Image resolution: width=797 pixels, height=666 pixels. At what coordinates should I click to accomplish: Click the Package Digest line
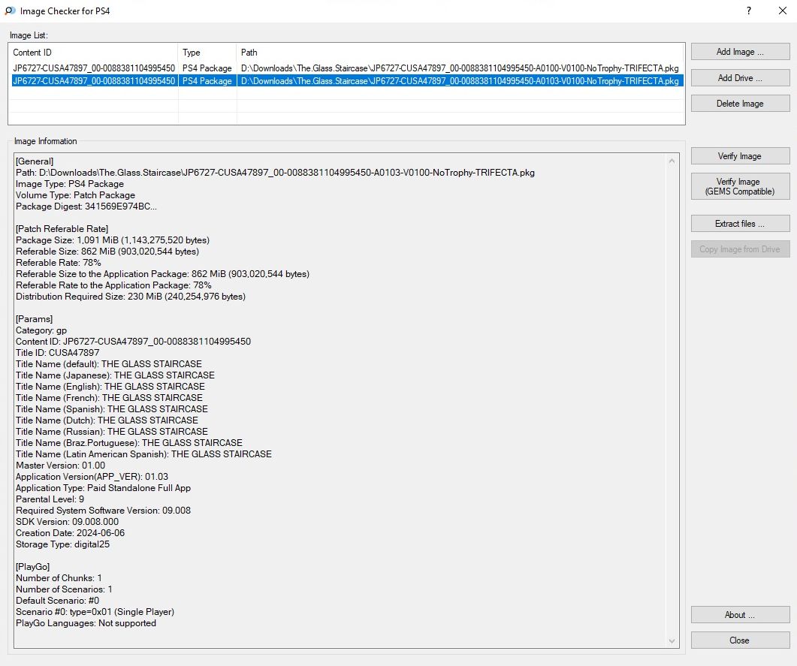click(x=86, y=206)
